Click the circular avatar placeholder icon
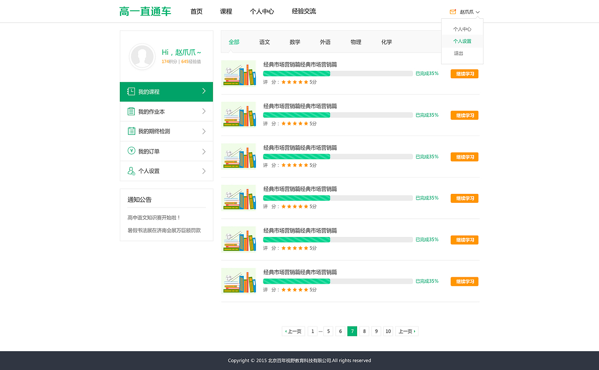This screenshot has width=599, height=370. [142, 57]
